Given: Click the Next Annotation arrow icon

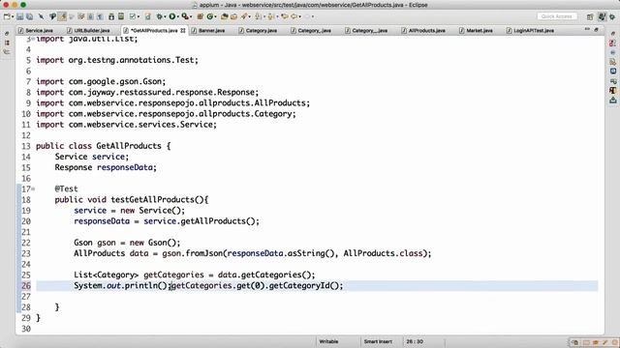Looking at the screenshot, I should (x=258, y=16).
